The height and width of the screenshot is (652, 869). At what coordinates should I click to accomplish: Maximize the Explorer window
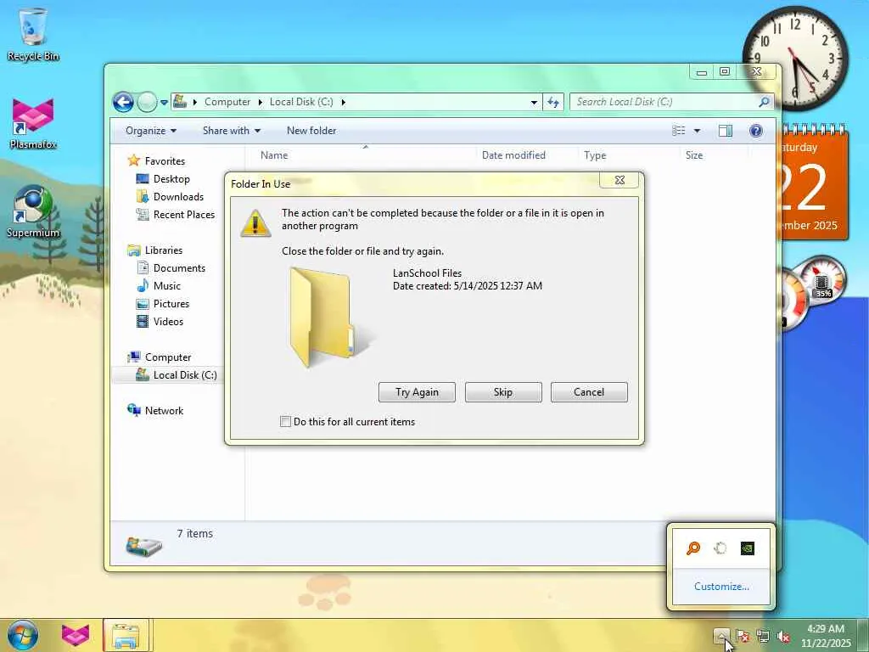coord(725,71)
